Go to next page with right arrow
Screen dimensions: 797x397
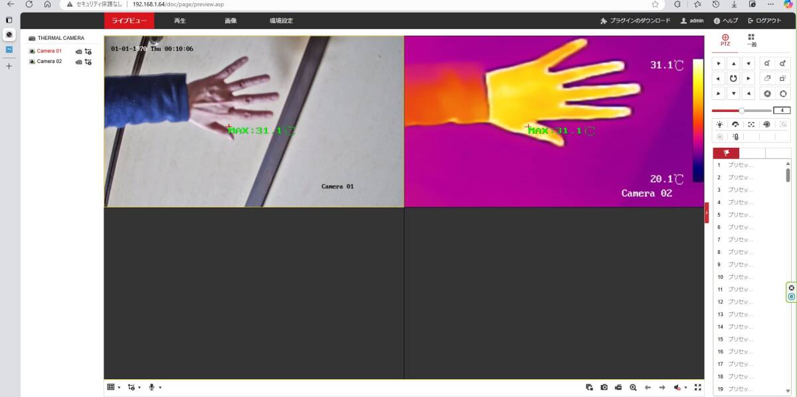[662, 387]
